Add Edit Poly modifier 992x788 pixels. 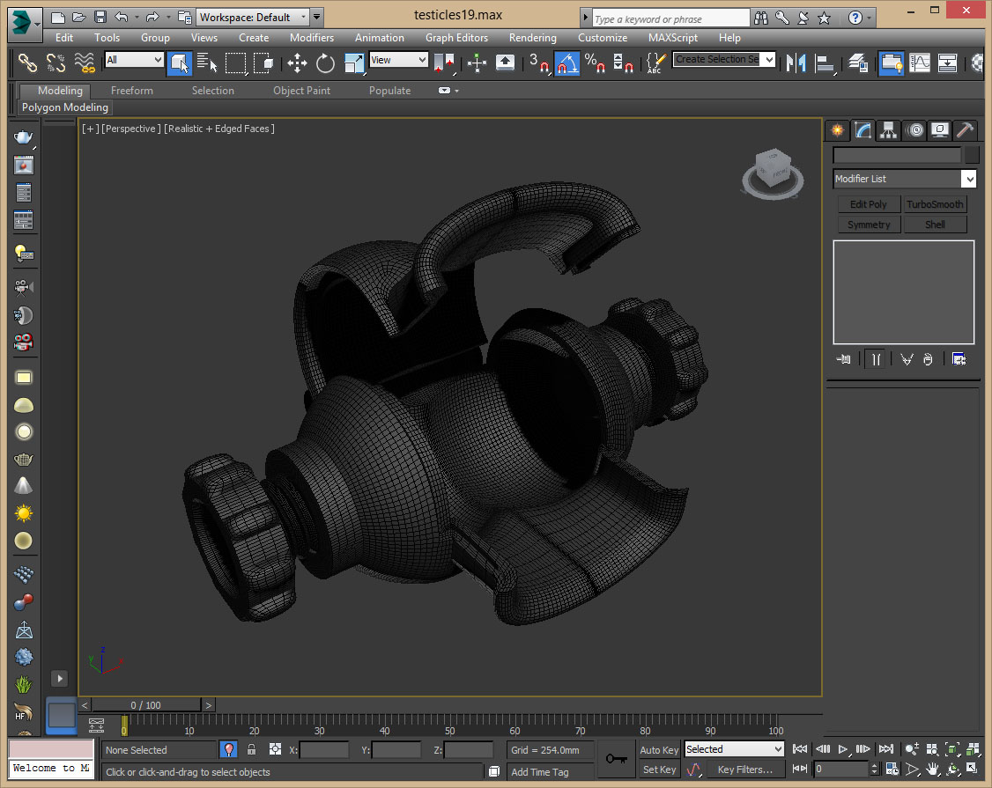coord(869,204)
